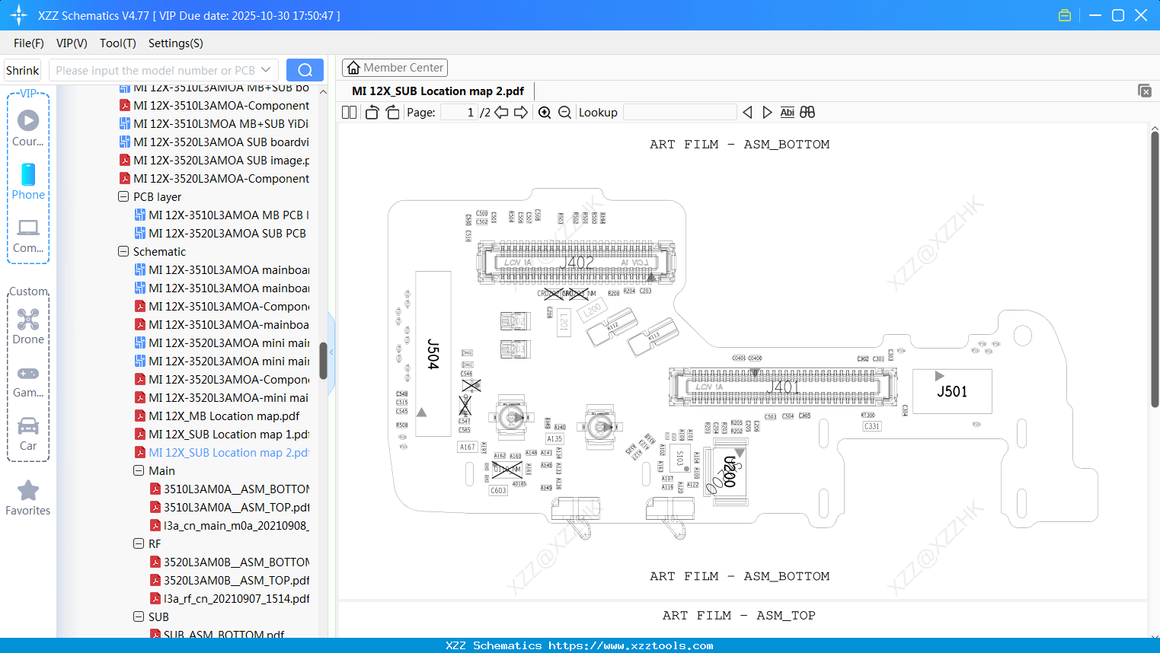This screenshot has width=1160, height=653.
Task: Collapse the RF tree section
Action: (138, 543)
